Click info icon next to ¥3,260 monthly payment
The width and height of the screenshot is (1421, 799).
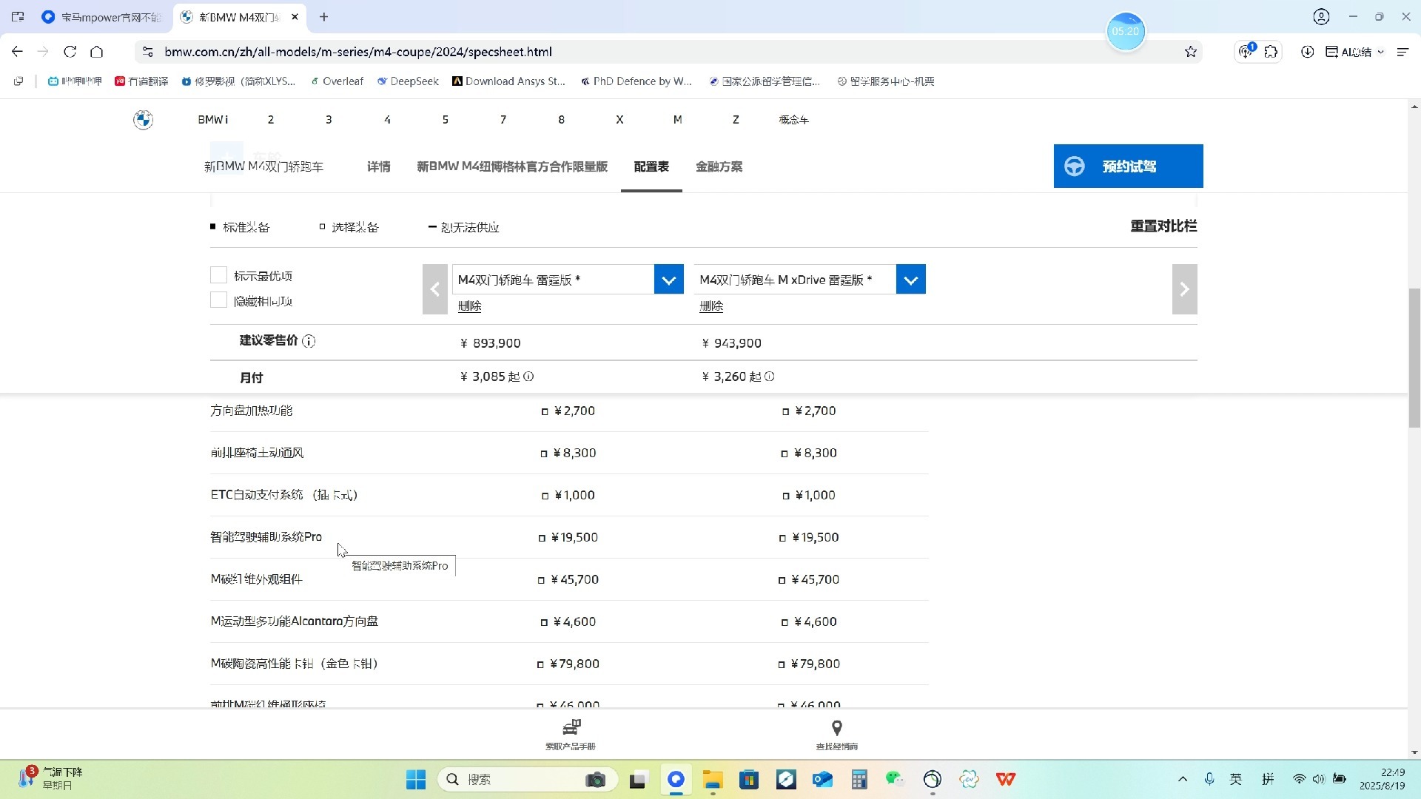pos(770,377)
